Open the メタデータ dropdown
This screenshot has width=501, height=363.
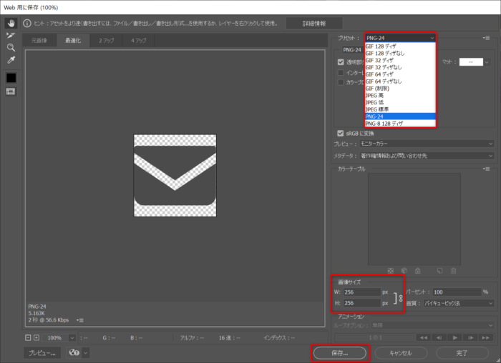click(428, 155)
